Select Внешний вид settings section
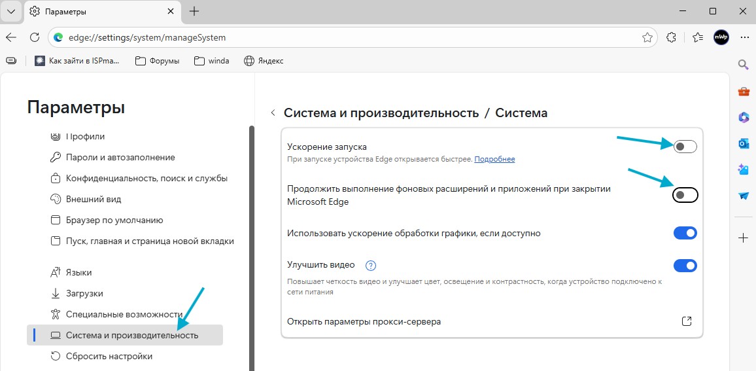This screenshot has width=756, height=371. pos(125,199)
